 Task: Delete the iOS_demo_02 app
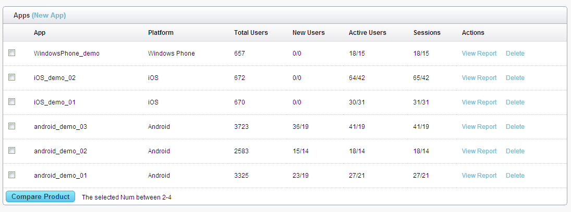tap(515, 78)
